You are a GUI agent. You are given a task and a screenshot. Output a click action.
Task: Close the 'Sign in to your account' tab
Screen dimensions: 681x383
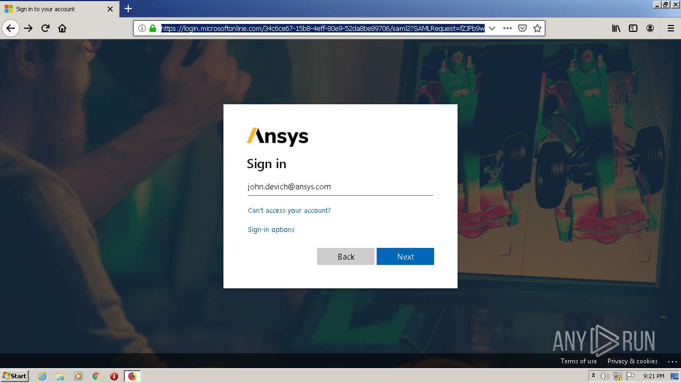[x=110, y=9]
